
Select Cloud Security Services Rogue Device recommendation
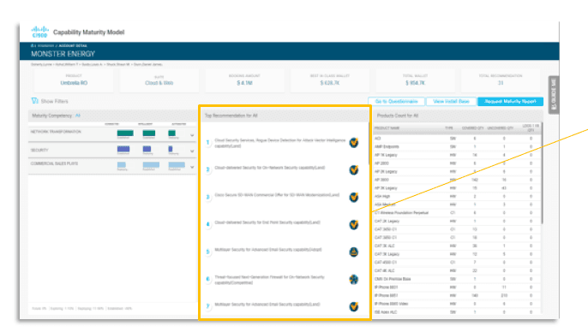[x=280, y=143]
